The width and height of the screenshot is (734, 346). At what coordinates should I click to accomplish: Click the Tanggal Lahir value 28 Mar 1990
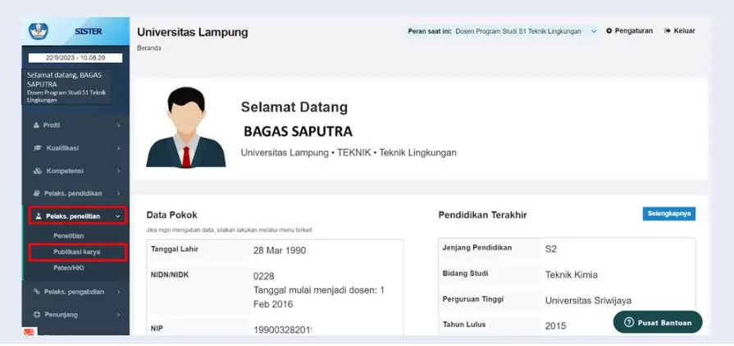(x=280, y=251)
